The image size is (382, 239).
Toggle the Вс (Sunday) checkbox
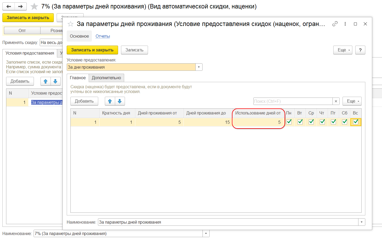click(x=356, y=122)
